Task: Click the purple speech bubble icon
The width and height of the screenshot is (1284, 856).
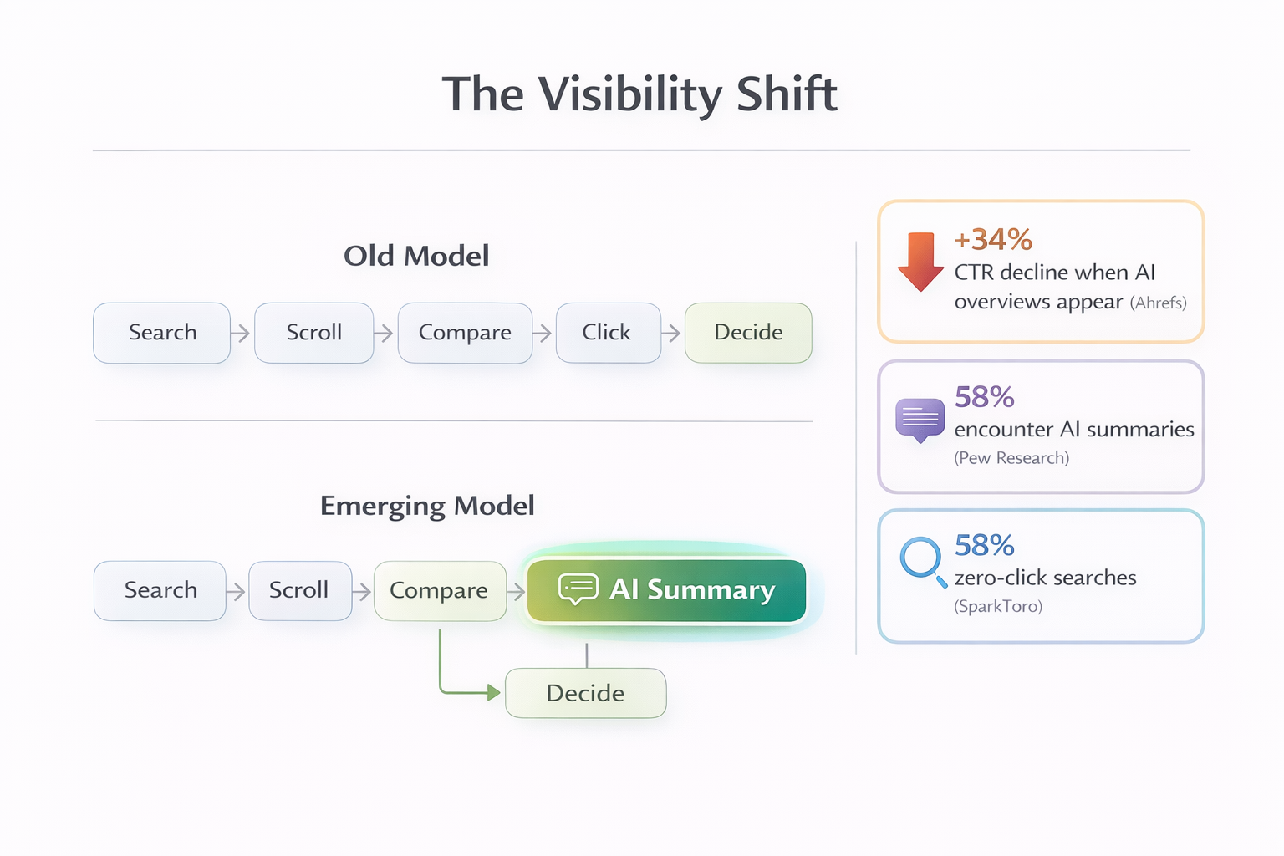Action: coord(920,420)
